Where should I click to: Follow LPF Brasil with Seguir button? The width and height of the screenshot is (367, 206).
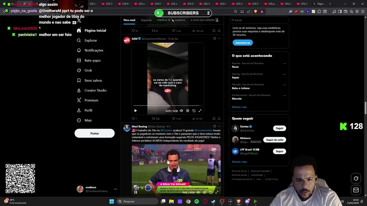click(x=280, y=151)
